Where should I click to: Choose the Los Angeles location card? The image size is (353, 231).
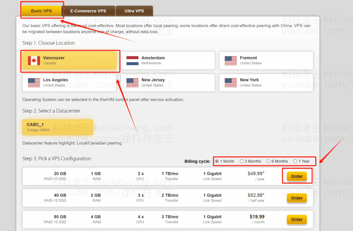(x=70, y=83)
